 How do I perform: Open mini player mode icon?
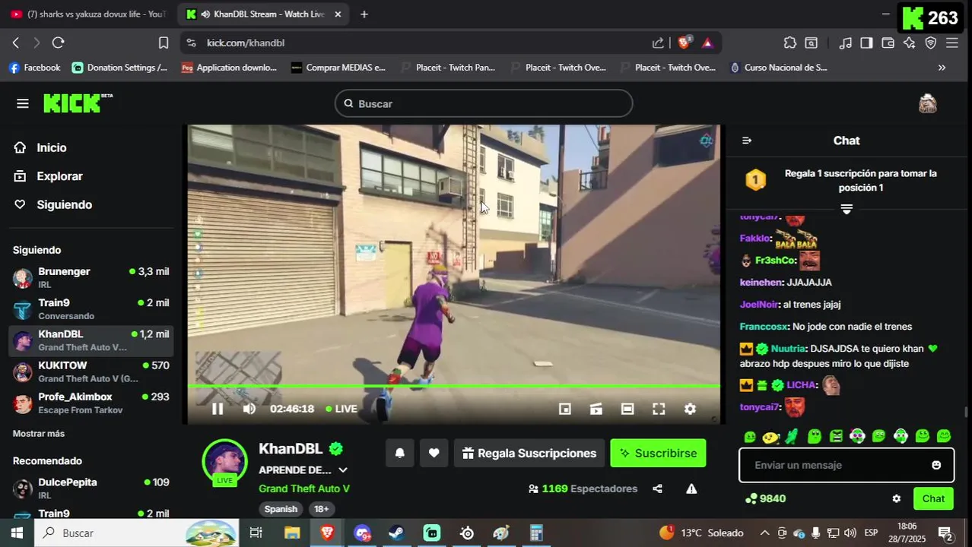[565, 409]
